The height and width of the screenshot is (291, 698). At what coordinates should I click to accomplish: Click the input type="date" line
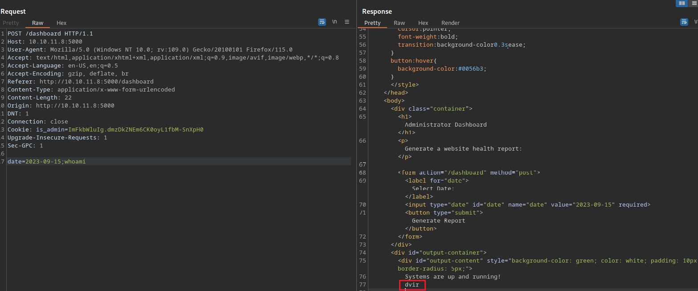tap(528, 204)
